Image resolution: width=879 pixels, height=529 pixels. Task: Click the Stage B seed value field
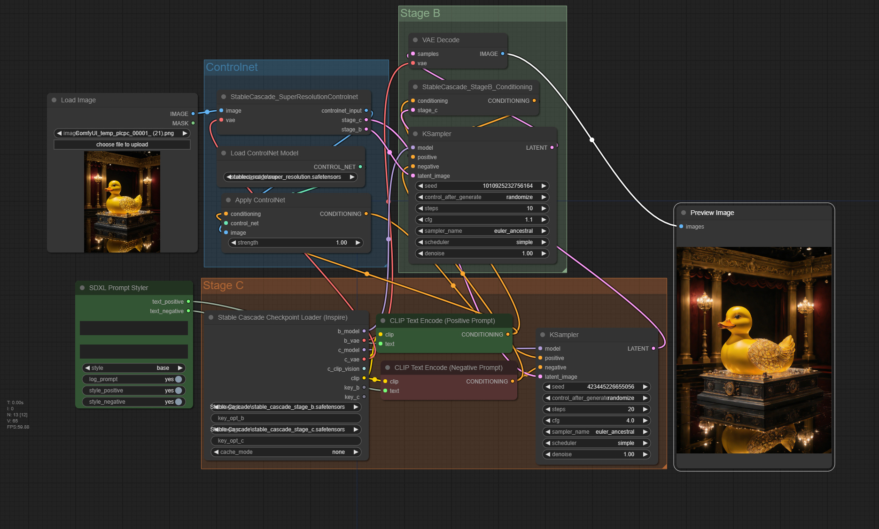[x=482, y=186]
